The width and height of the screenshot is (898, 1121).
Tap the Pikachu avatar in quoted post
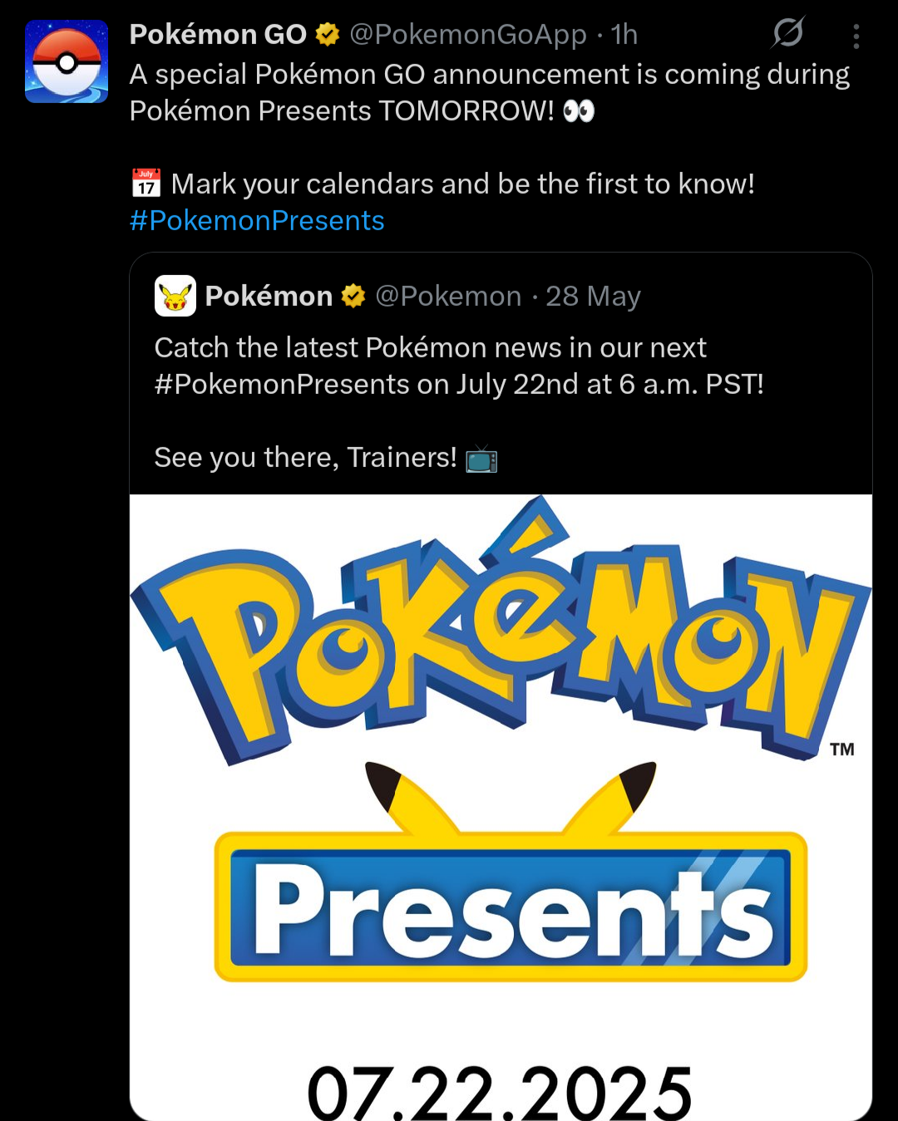[x=175, y=296]
